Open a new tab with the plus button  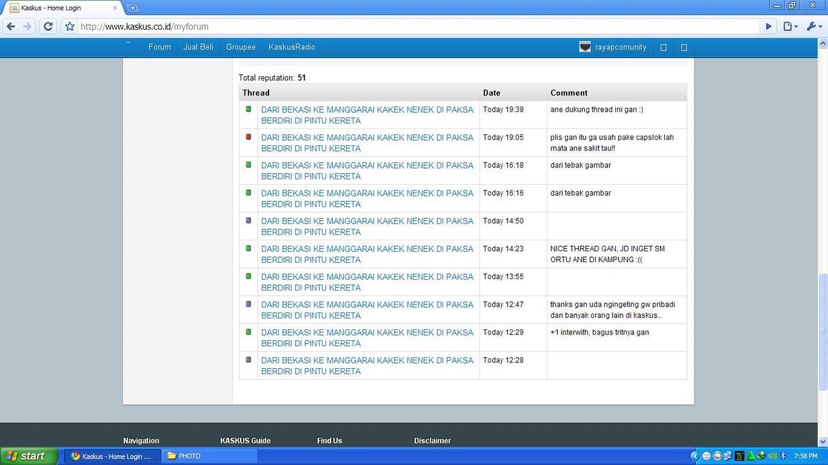(133, 8)
